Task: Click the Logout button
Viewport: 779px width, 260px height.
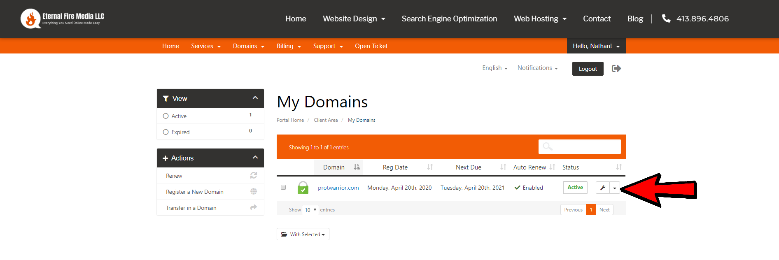Action: pyautogui.click(x=588, y=69)
